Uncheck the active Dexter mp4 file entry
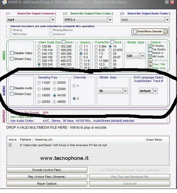177x193 pixels. click(x=10, y=145)
